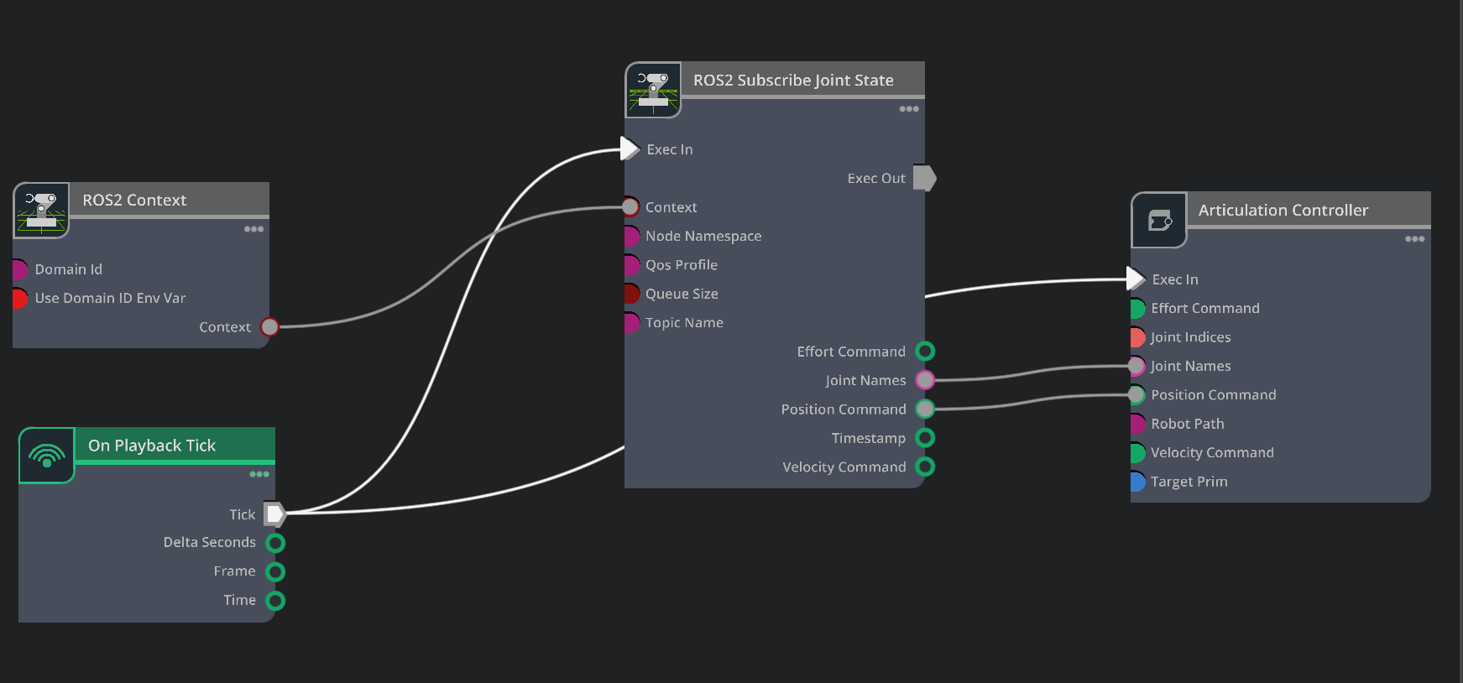Click the Exec Out label
This screenshot has width=1463, height=683.
(x=876, y=178)
